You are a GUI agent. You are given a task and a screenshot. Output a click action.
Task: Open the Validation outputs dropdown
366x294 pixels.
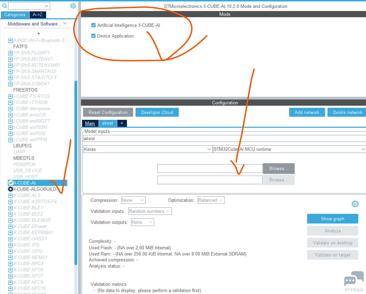point(143,222)
